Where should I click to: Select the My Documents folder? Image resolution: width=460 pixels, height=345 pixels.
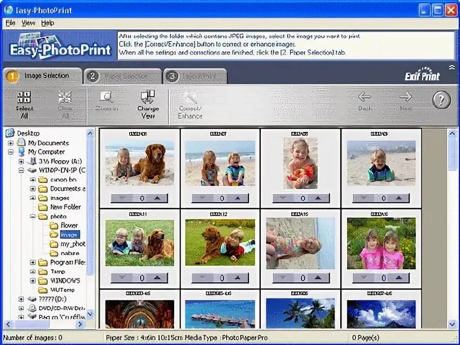(48, 143)
